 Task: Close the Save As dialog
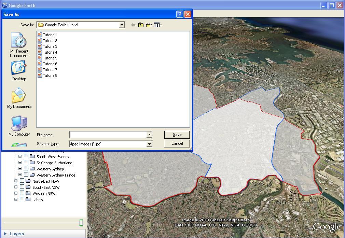[188, 14]
